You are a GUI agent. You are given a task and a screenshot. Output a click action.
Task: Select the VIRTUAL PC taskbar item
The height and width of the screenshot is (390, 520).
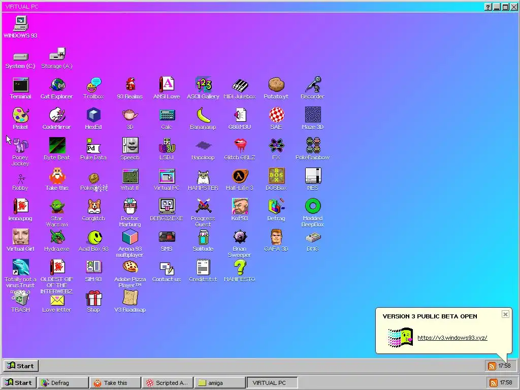pyautogui.click(x=272, y=383)
